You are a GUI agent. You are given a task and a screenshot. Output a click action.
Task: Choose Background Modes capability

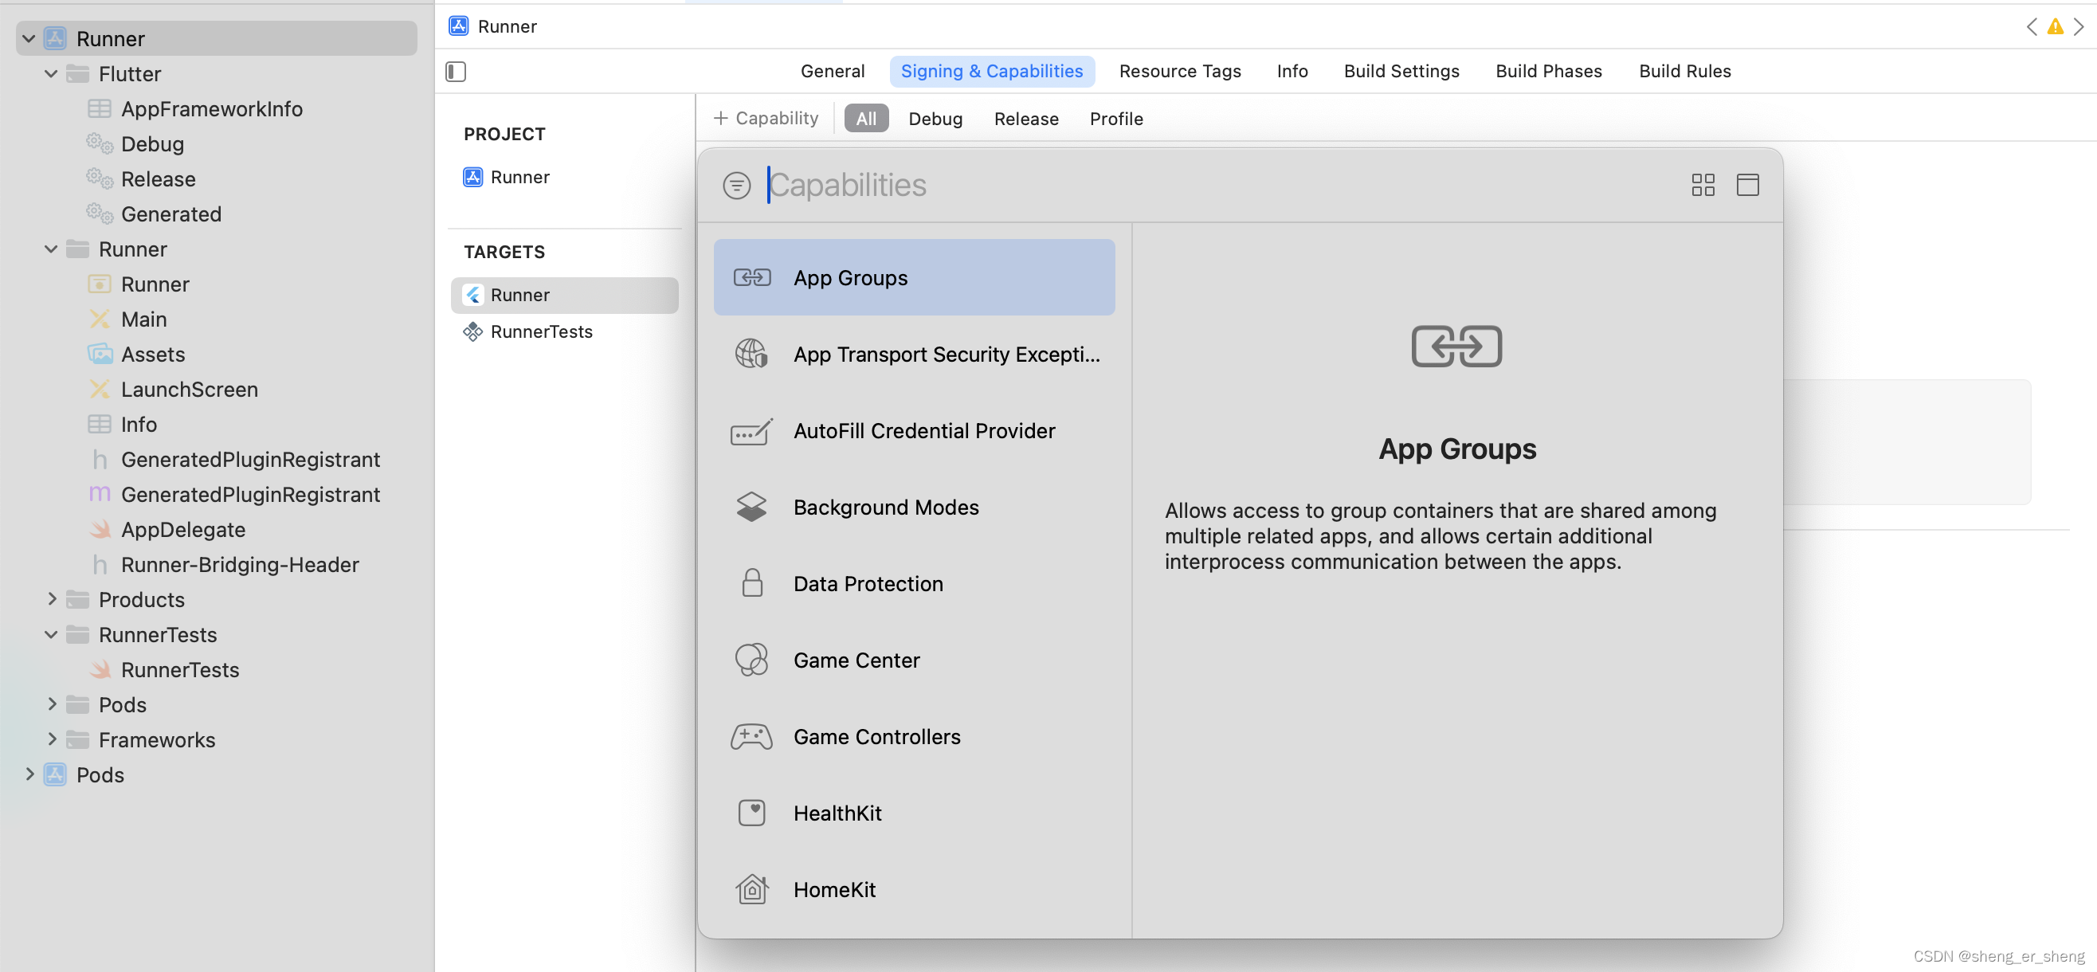coord(914,508)
